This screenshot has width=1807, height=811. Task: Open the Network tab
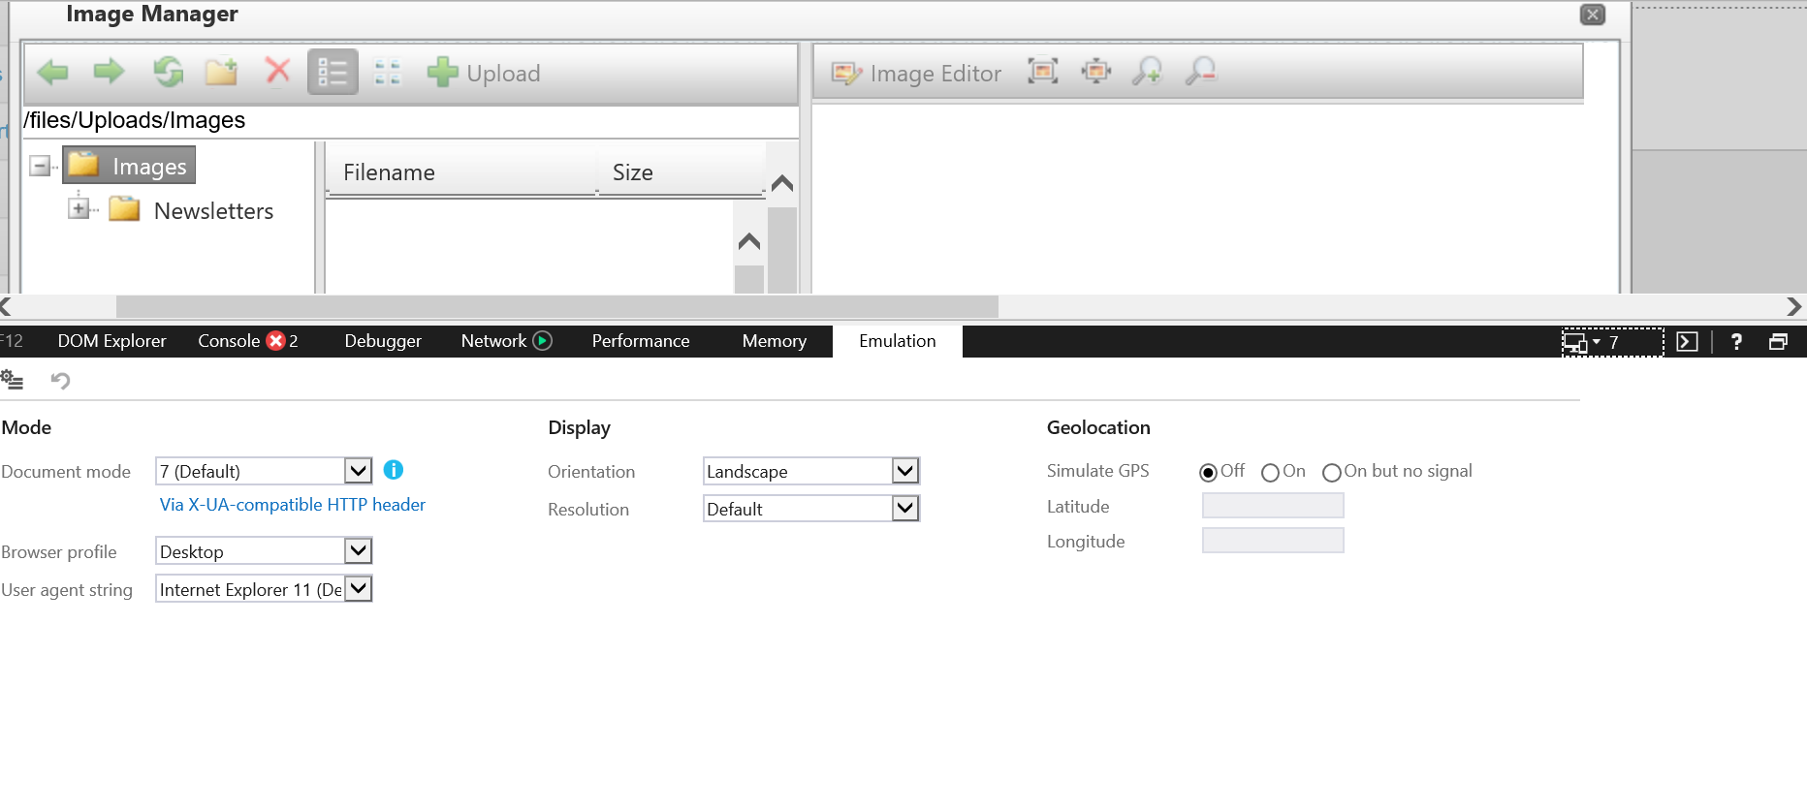tap(493, 341)
